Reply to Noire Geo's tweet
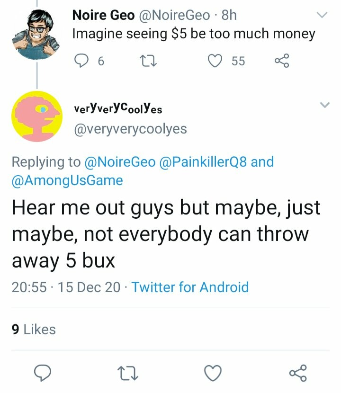The height and width of the screenshot is (393, 341). point(82,61)
